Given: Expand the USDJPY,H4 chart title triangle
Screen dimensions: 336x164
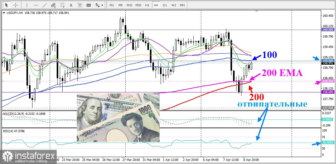Looking at the screenshot, I should [x=4, y=13].
